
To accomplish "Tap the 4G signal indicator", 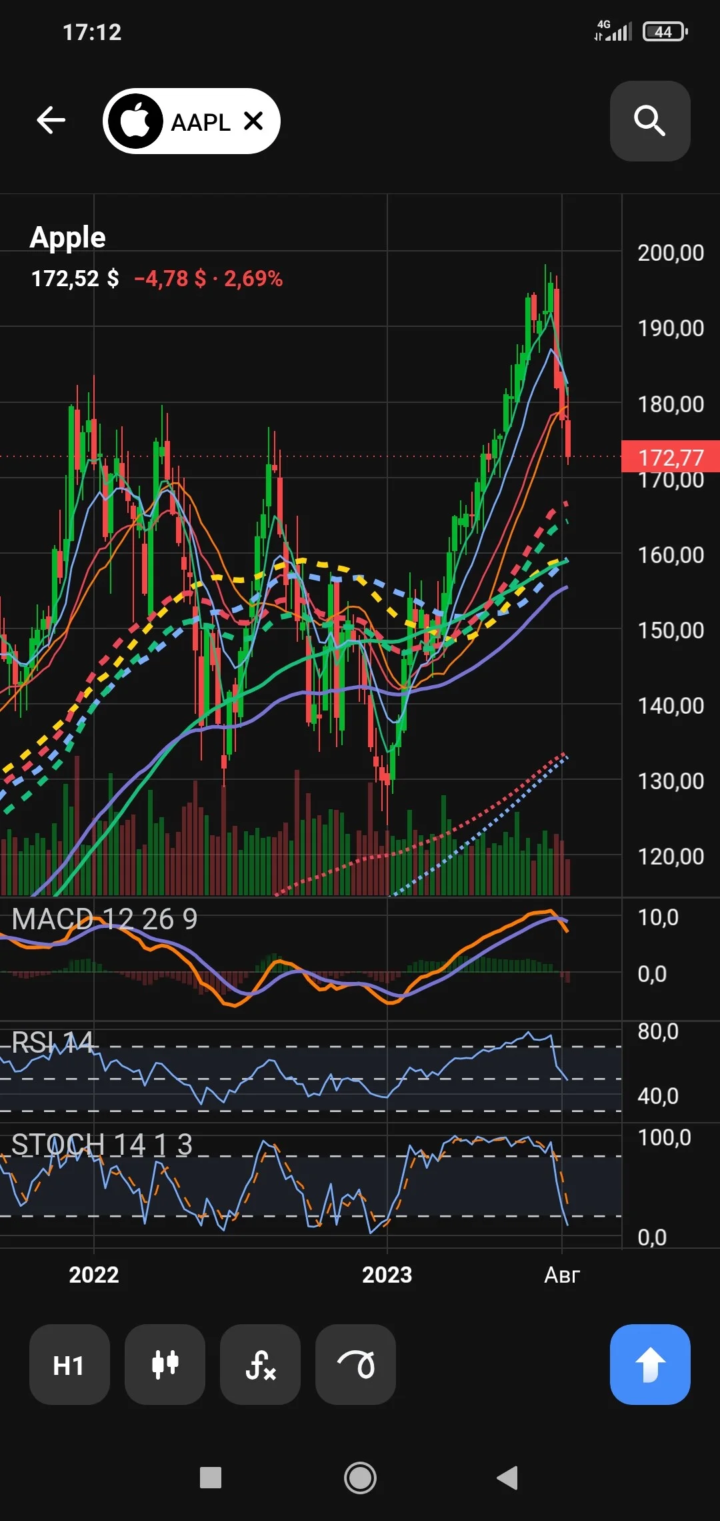I will (x=613, y=31).
